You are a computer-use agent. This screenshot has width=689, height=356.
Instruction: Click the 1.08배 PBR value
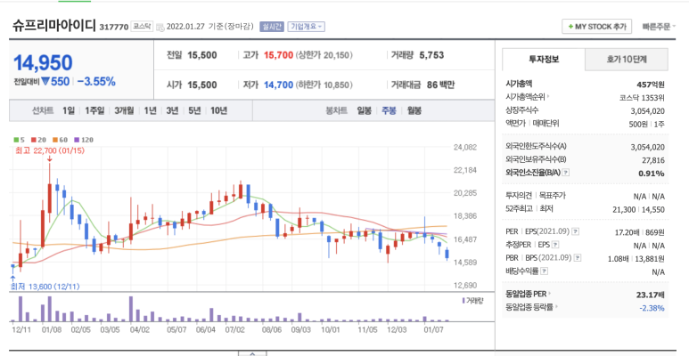pos(619,259)
